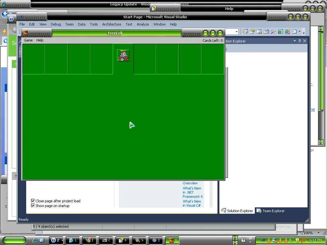Click the green arrow Start Page icon
This screenshot has height=245, width=327.
tap(280, 32)
